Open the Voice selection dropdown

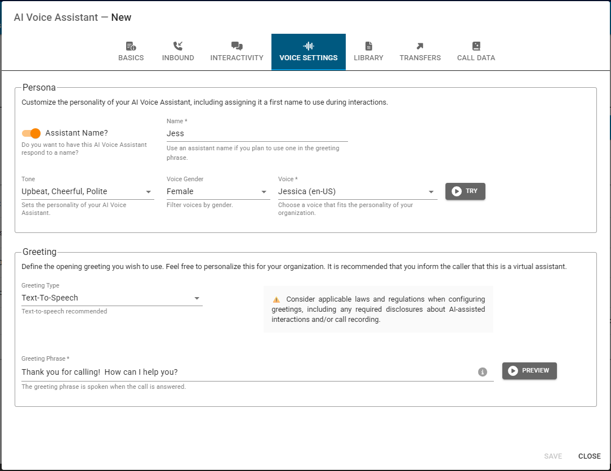pyautogui.click(x=430, y=191)
